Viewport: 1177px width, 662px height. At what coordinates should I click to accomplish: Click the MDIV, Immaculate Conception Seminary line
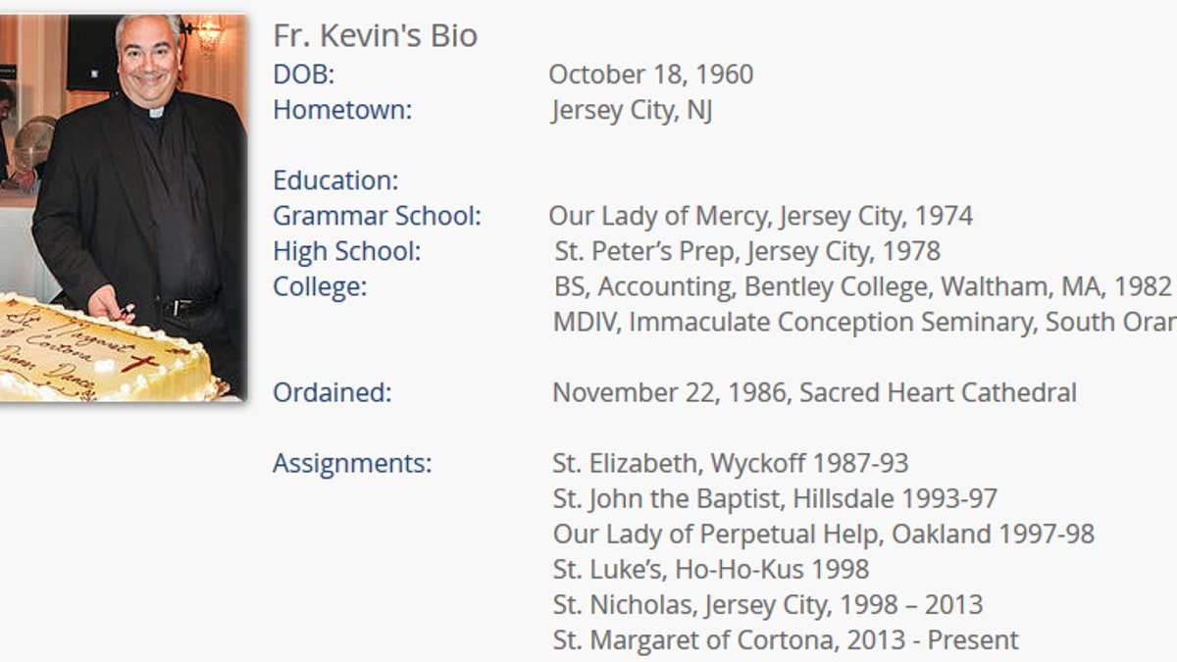click(x=863, y=322)
